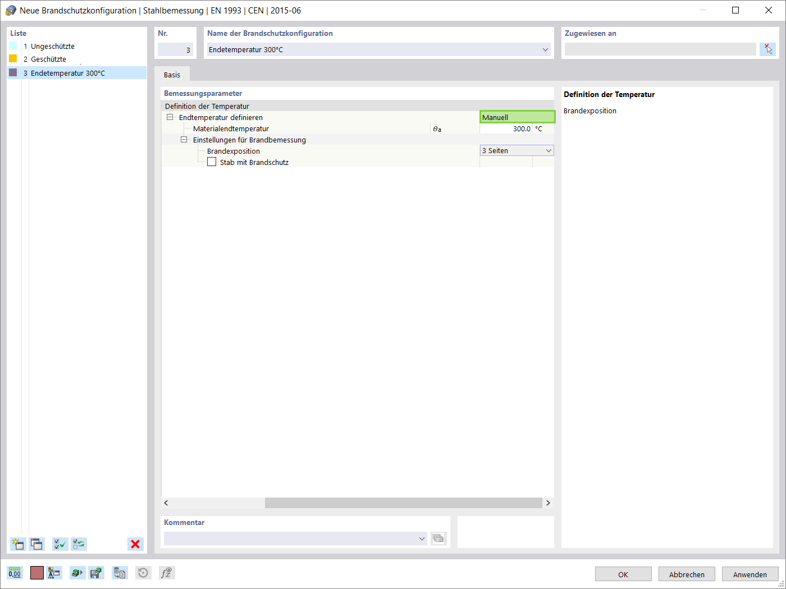The height and width of the screenshot is (589, 786).
Task: Close the dialog window
Action: (x=769, y=10)
